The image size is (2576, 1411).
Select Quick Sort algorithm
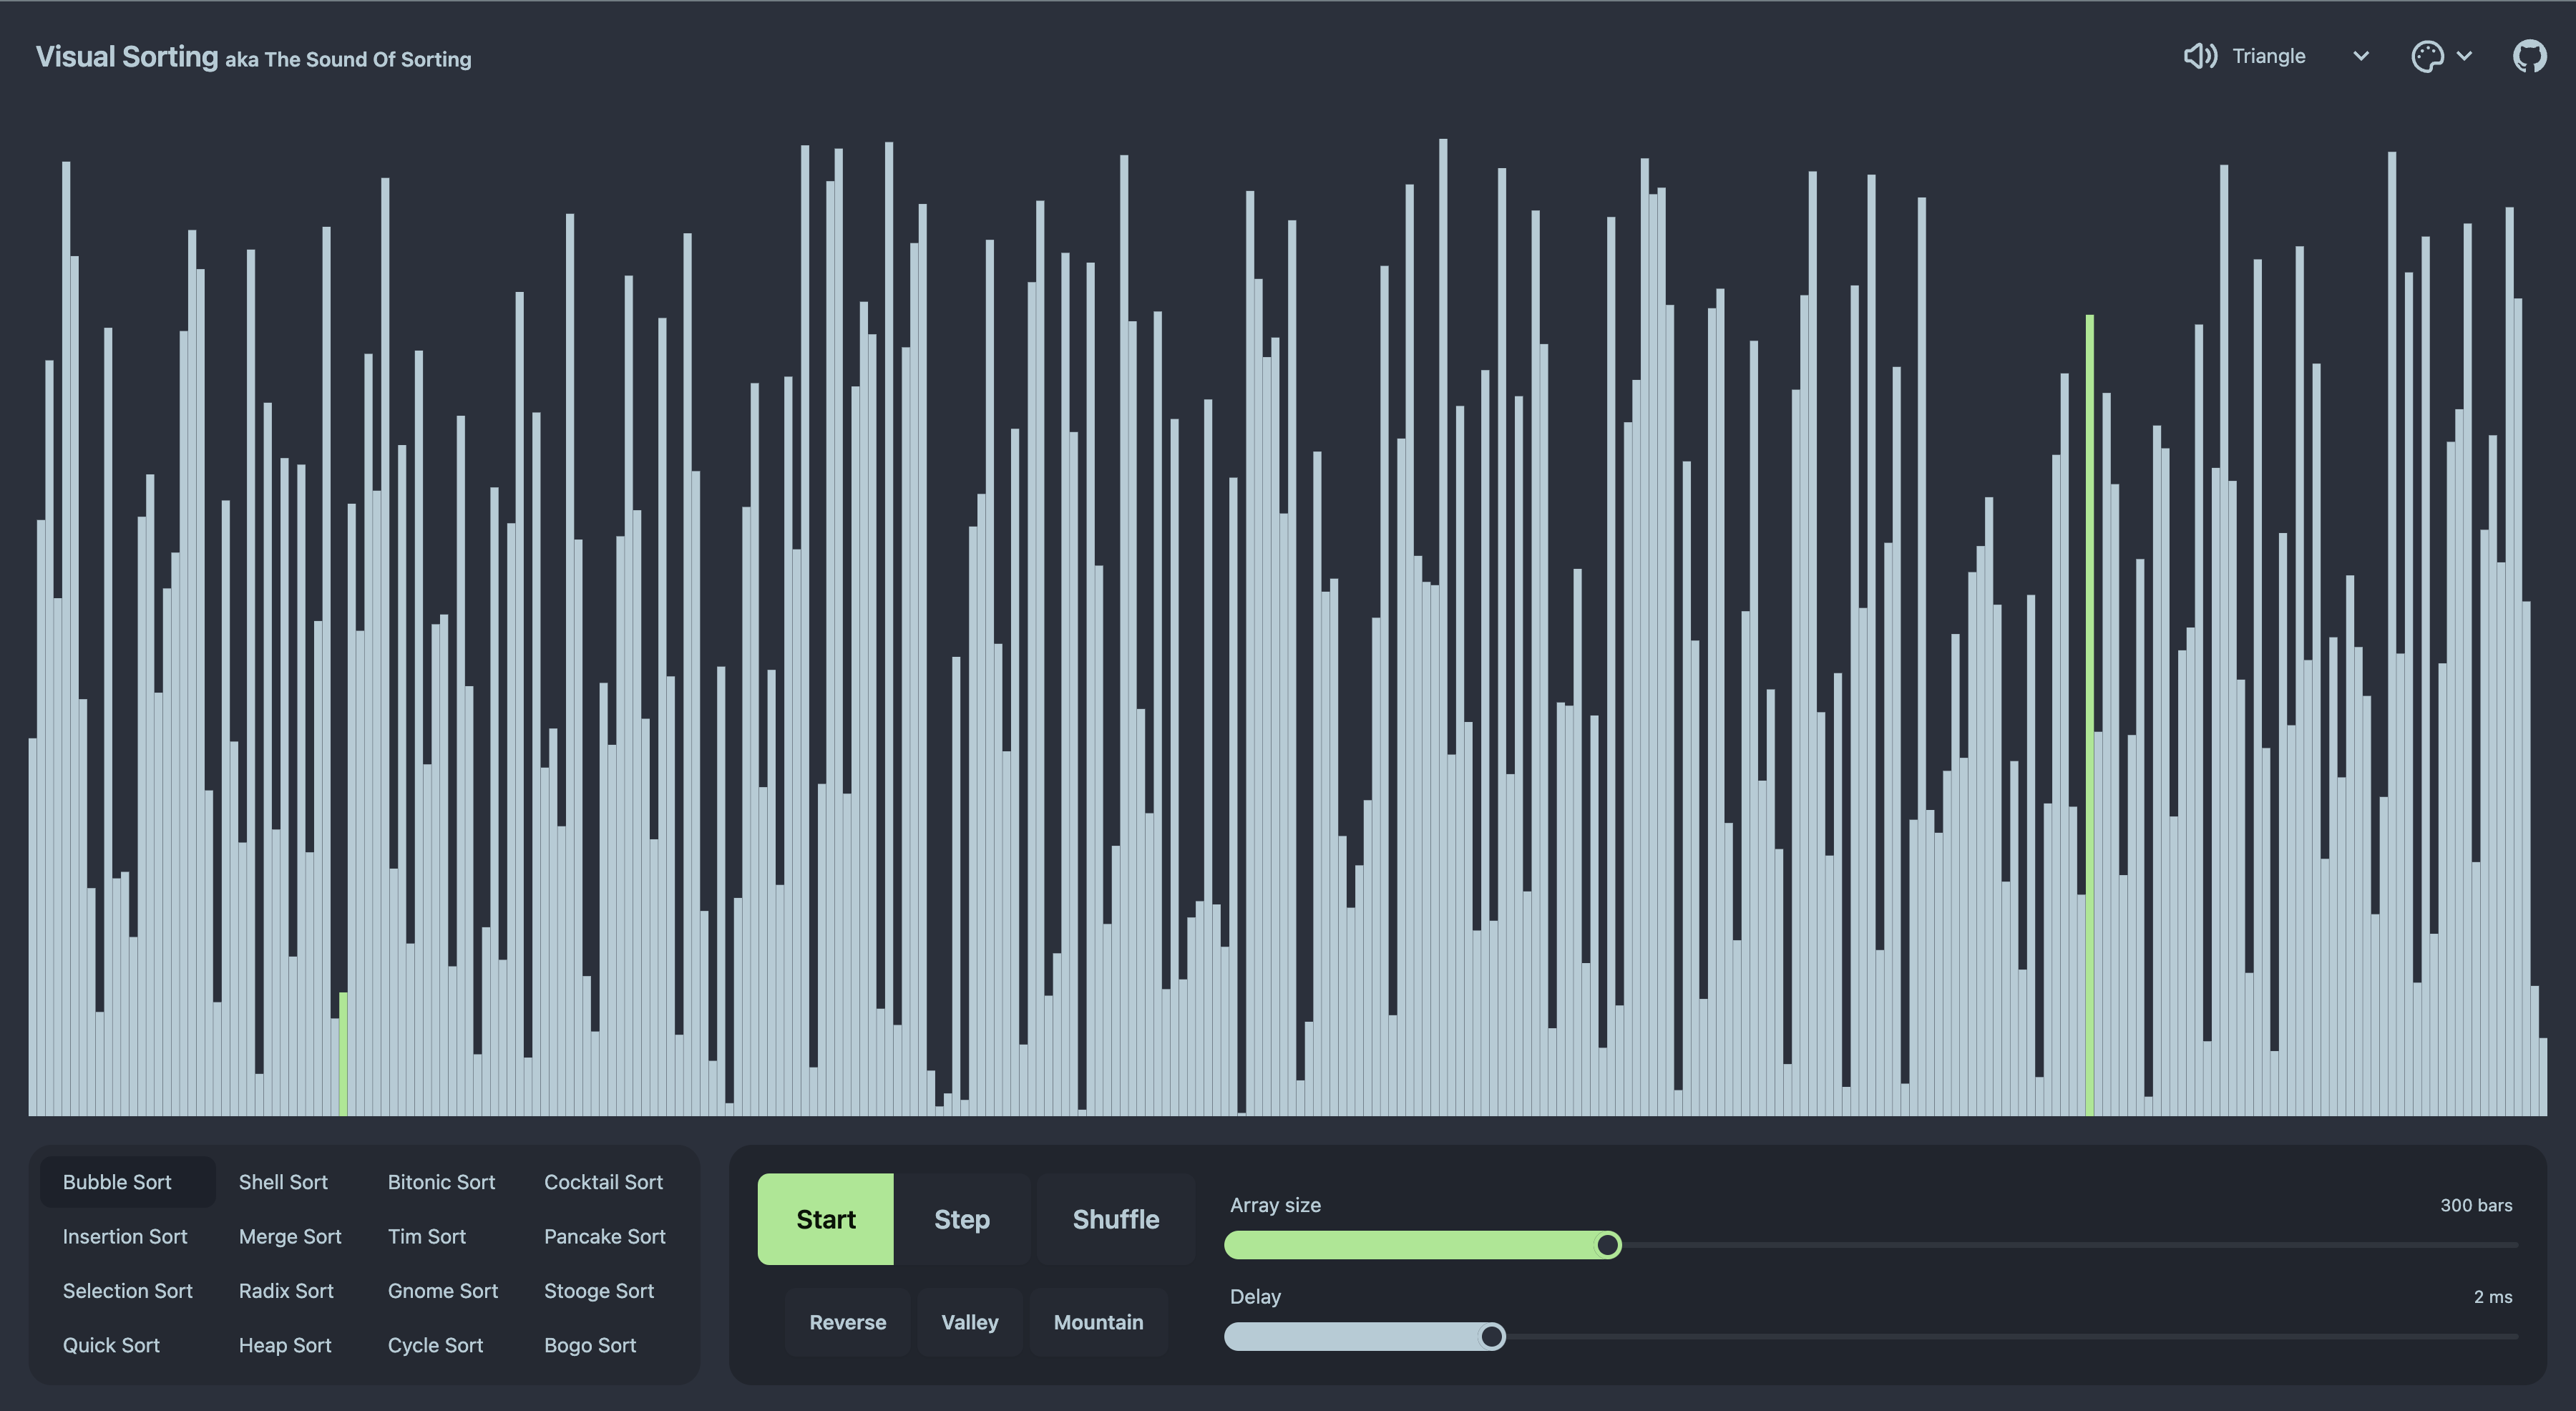tap(111, 1345)
